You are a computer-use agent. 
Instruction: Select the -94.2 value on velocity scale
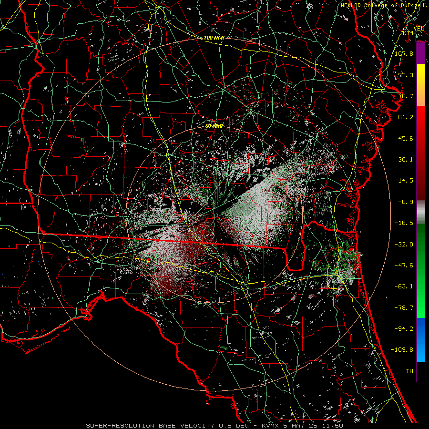pos(404,328)
